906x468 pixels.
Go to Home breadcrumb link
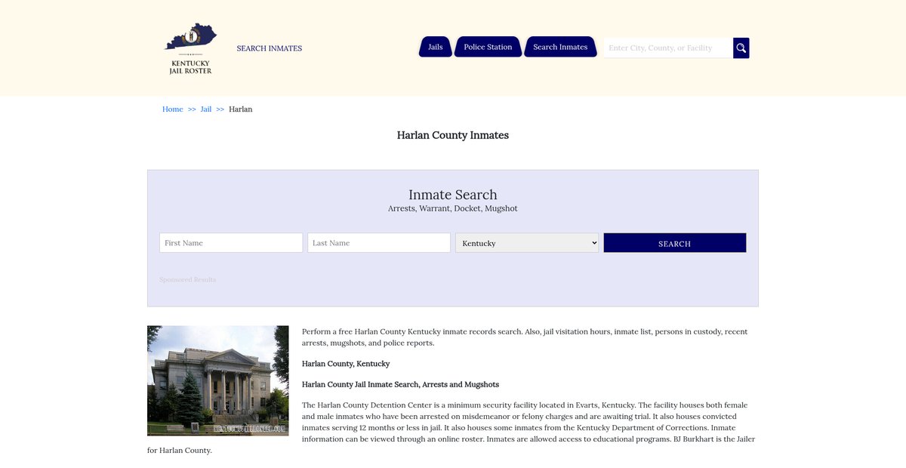click(173, 109)
